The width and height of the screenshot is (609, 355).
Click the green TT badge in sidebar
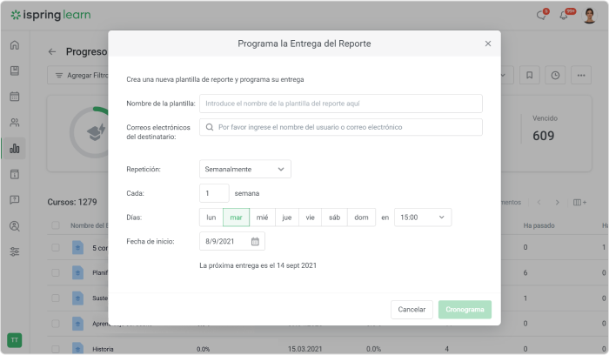click(x=15, y=340)
